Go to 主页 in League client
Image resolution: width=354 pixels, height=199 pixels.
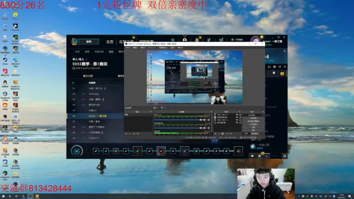click(x=110, y=42)
